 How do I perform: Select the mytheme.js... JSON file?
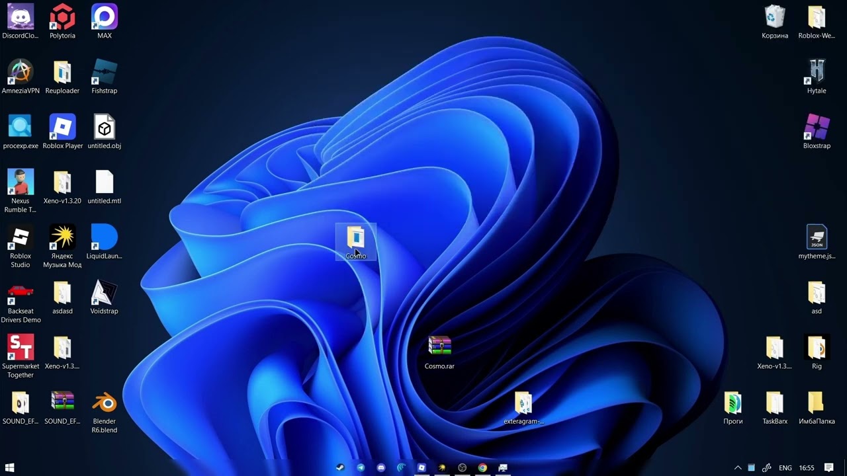(x=817, y=242)
